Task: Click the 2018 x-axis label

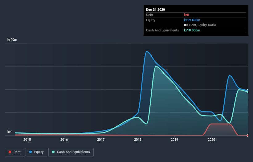Action: [x=138, y=140]
